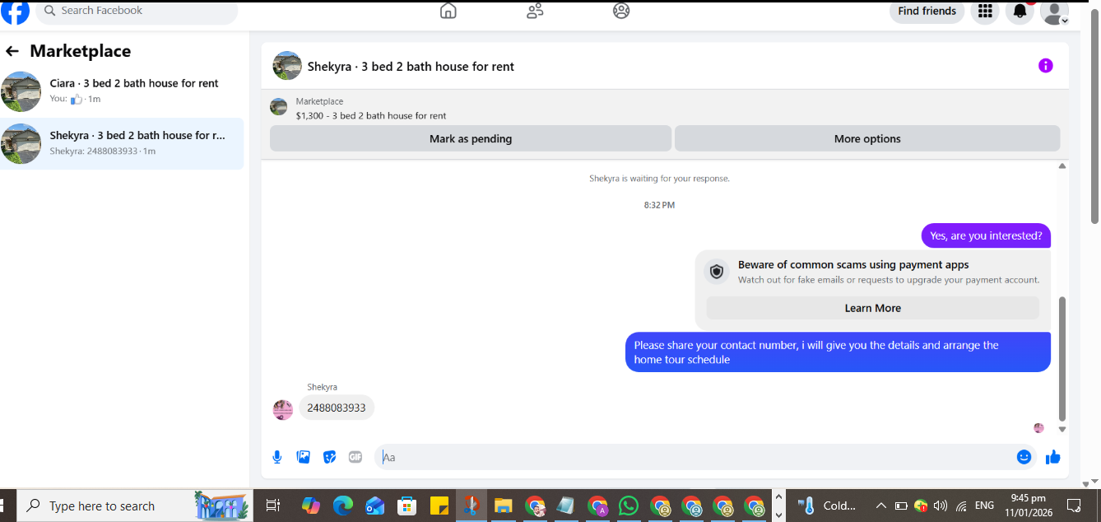Open the Facebook menu grid icon
The image size is (1101, 522).
(985, 11)
